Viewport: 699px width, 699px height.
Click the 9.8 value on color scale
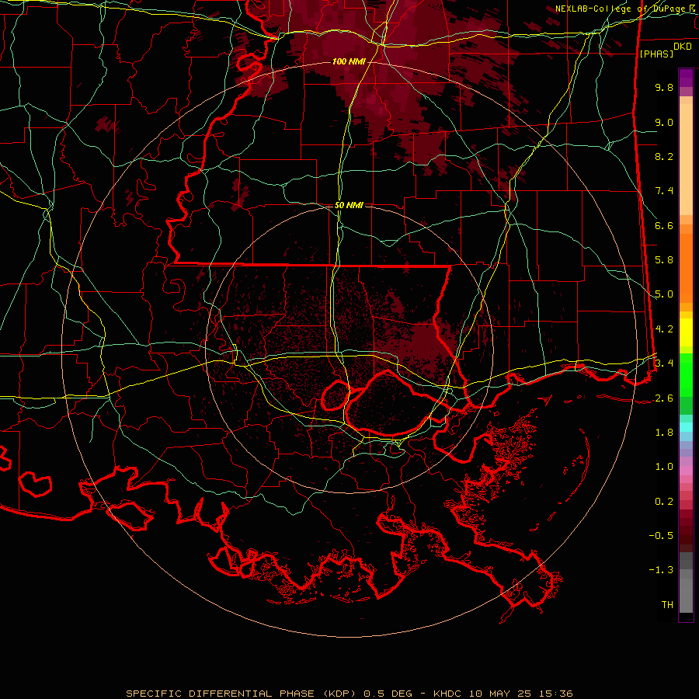[664, 87]
